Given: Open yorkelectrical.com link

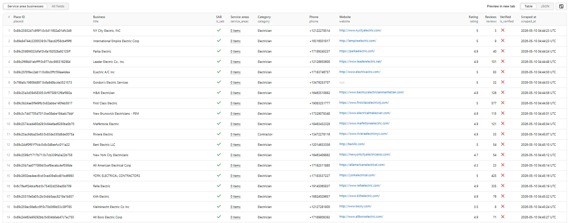Looking at the screenshot, I should point(357,175).
